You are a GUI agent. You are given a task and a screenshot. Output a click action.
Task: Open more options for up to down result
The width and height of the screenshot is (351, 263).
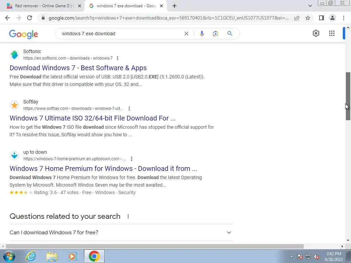(132, 159)
